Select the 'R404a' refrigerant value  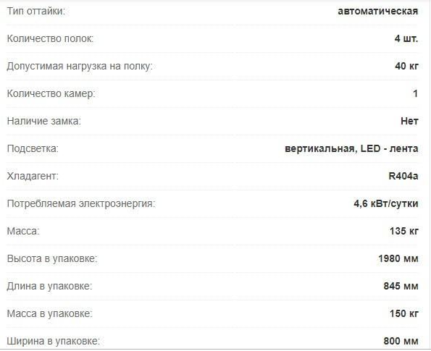coord(403,176)
